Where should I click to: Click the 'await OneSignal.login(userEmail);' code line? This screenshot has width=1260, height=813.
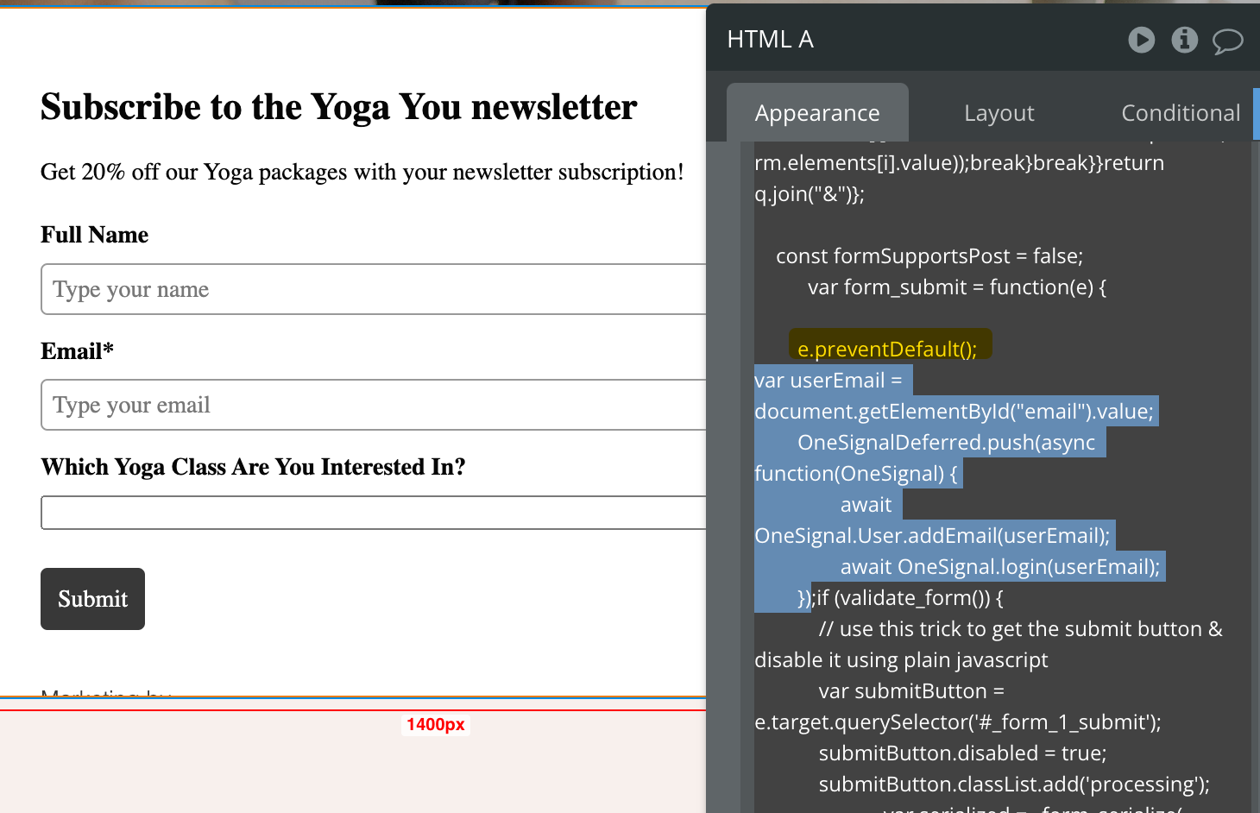coord(999,567)
